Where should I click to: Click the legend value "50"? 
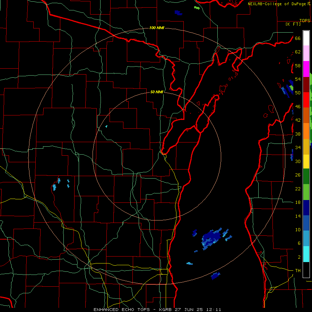pos(298,93)
